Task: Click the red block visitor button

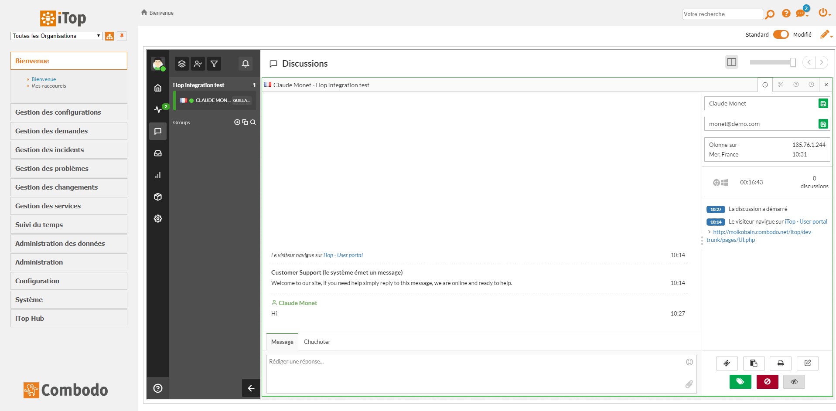Action: click(x=768, y=381)
